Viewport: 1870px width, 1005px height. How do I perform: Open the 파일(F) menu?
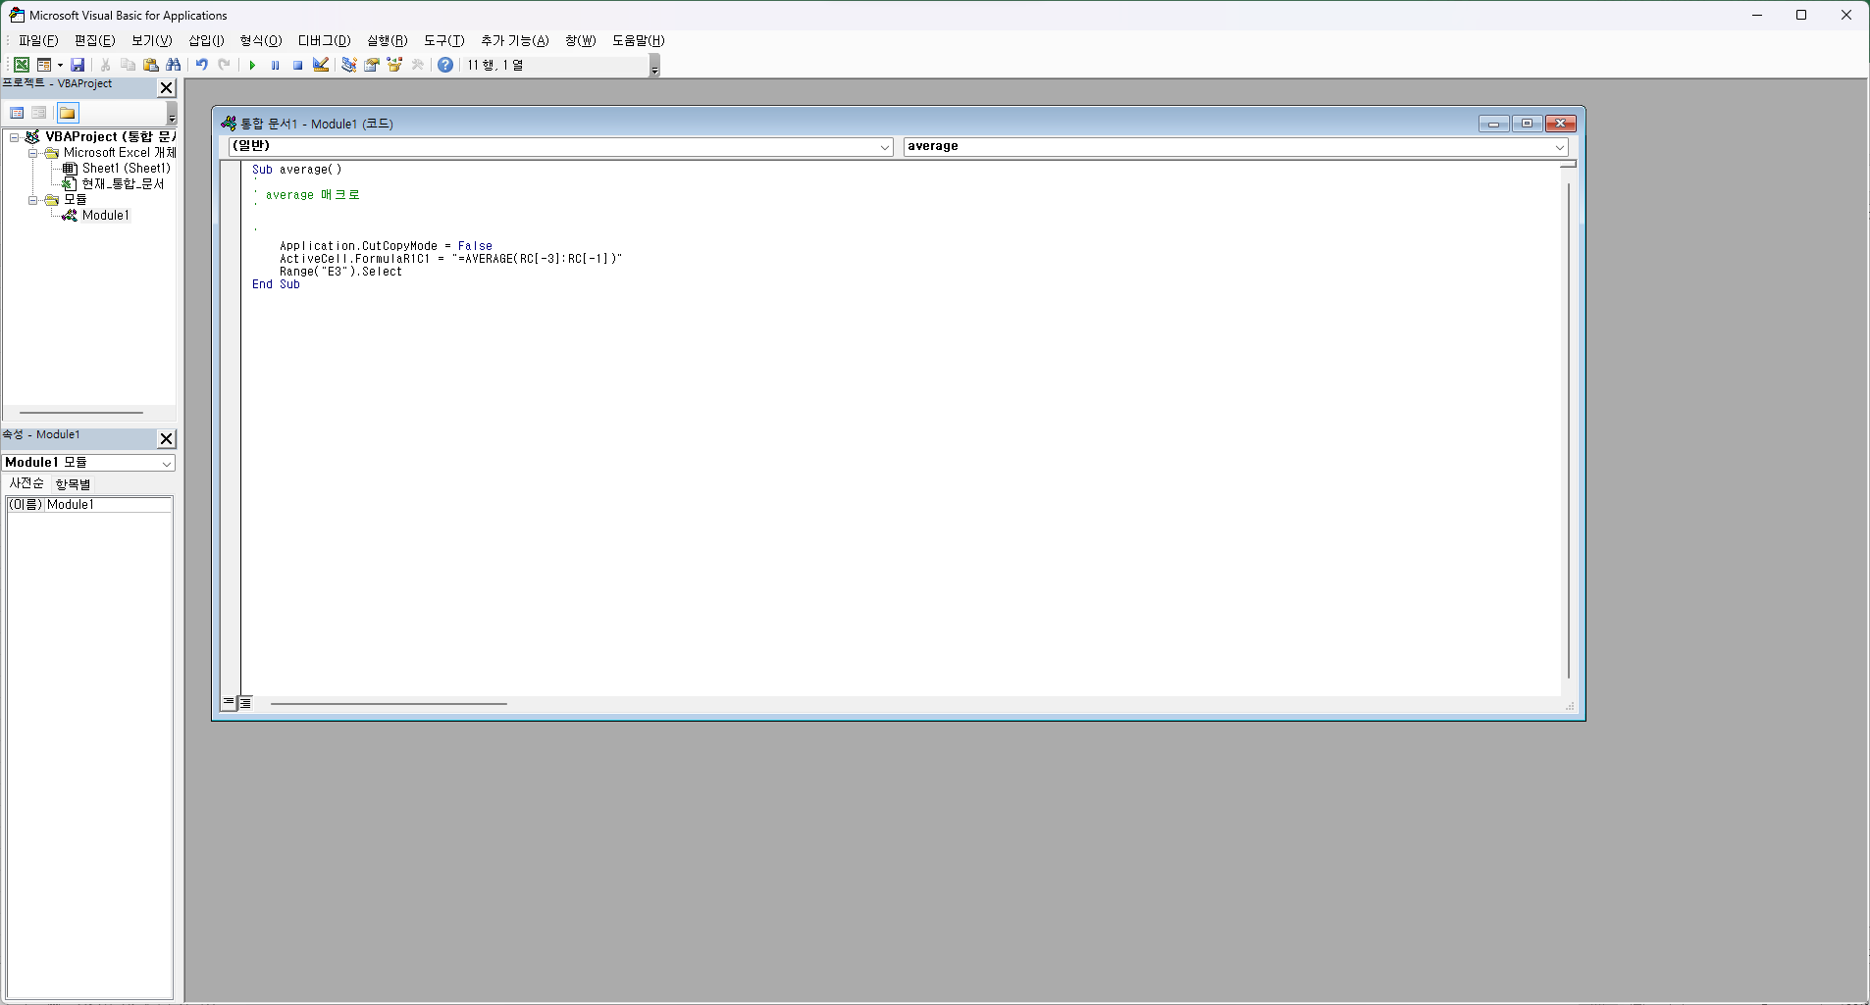(38, 40)
